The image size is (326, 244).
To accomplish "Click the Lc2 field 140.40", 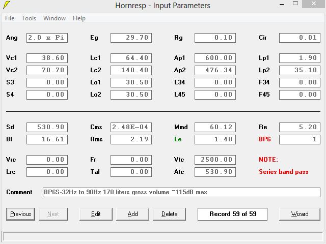I will (131, 70).
